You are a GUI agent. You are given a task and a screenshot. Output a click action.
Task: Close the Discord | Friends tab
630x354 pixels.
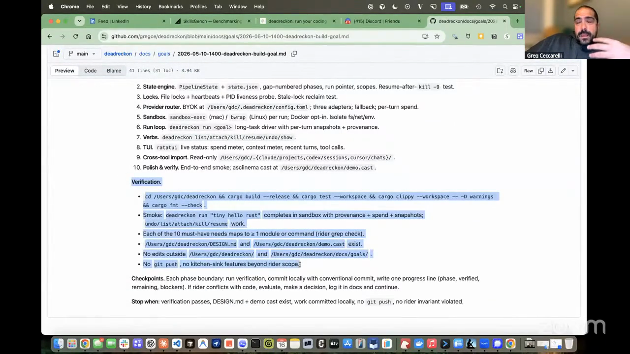(419, 21)
